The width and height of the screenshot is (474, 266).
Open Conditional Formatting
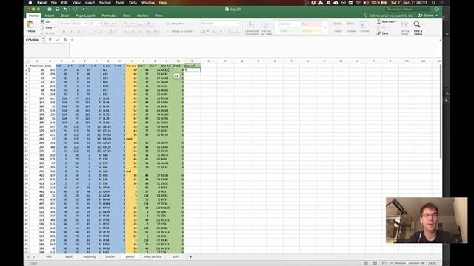(252, 28)
